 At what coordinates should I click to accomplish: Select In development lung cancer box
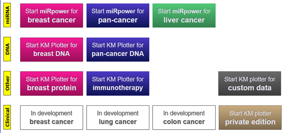[x=118, y=117]
